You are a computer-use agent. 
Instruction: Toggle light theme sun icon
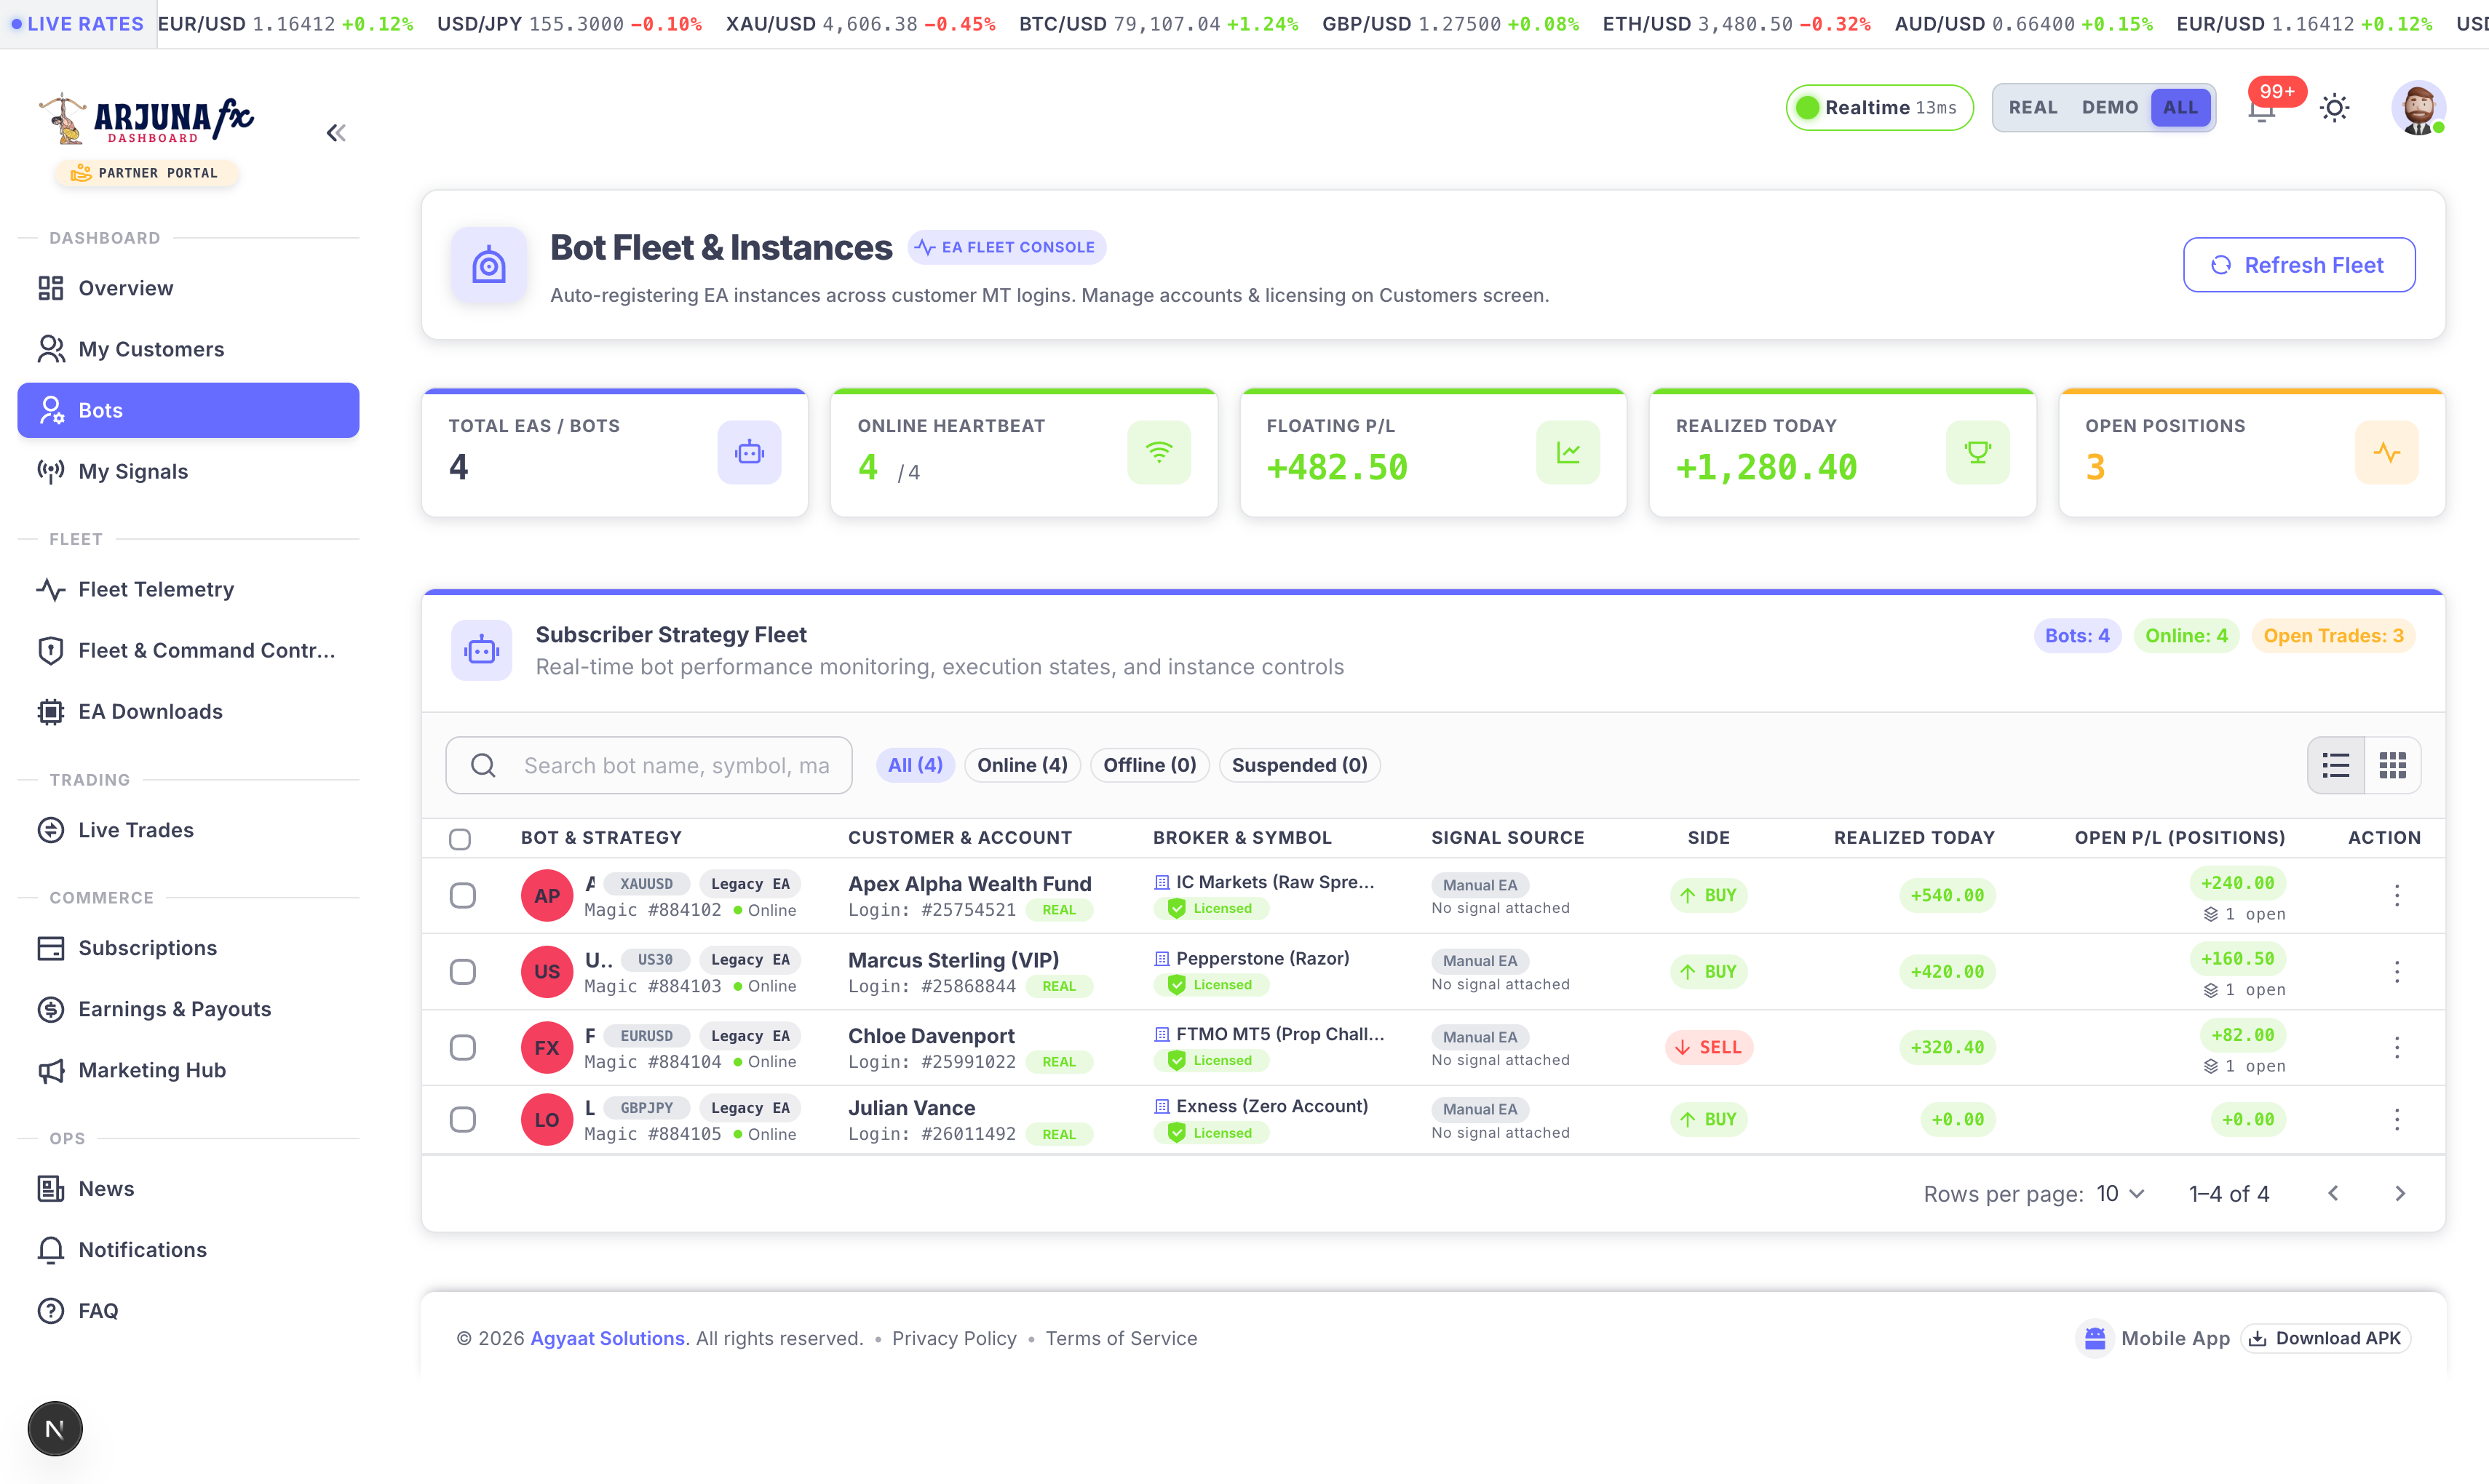tap(2335, 108)
